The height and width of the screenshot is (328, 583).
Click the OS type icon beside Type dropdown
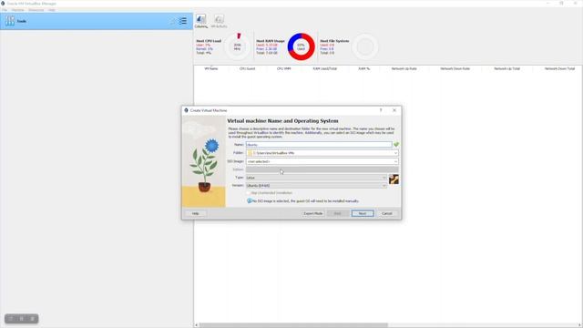[x=394, y=179]
